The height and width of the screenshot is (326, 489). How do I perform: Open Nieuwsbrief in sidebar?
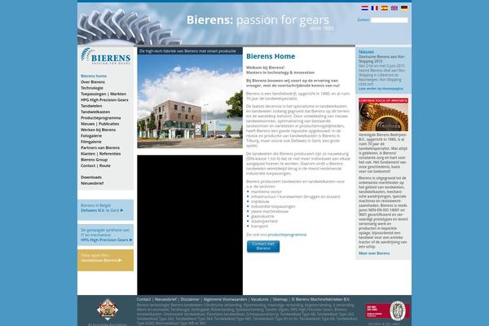pos(92,183)
